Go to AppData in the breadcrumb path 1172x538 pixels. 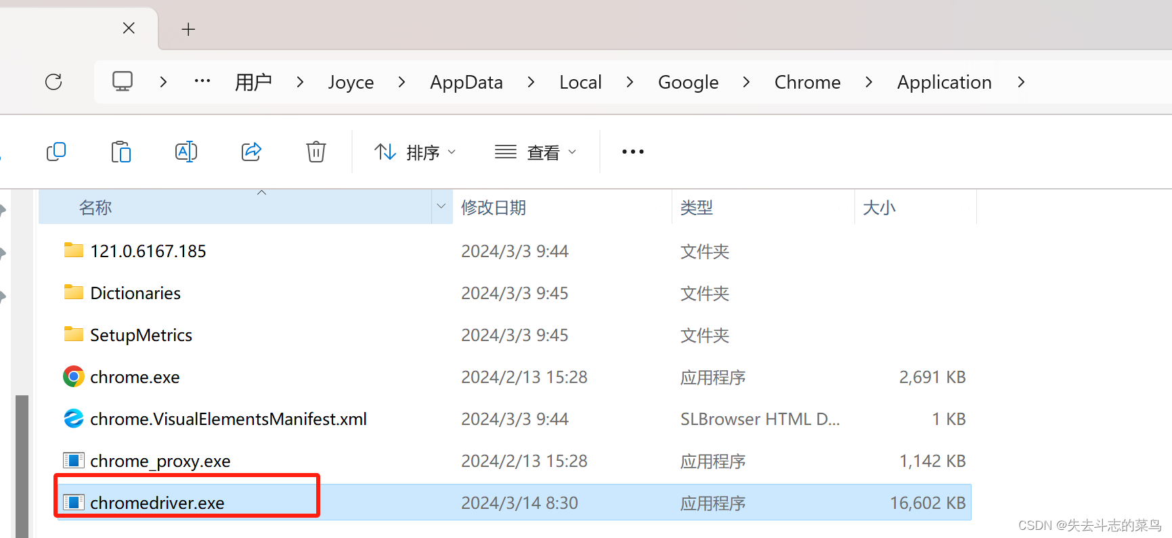[466, 83]
